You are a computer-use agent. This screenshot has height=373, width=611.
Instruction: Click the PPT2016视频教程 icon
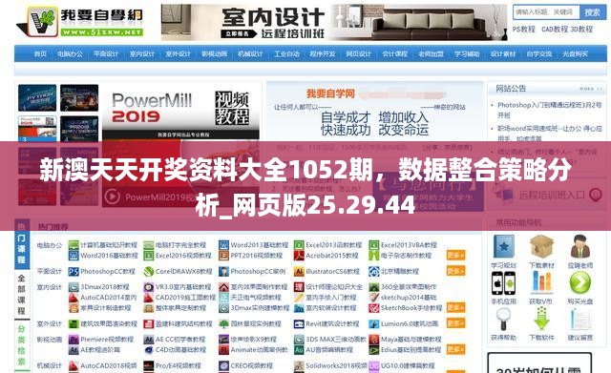pos(223,256)
